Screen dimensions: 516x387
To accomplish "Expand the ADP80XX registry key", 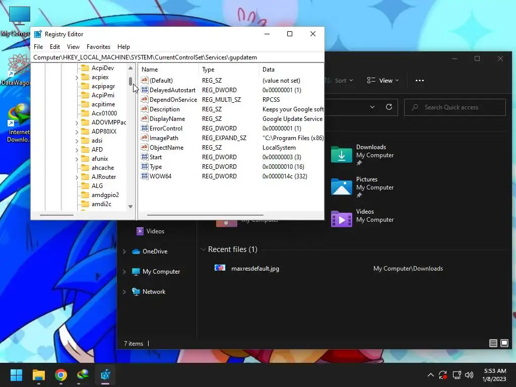I will [77, 132].
